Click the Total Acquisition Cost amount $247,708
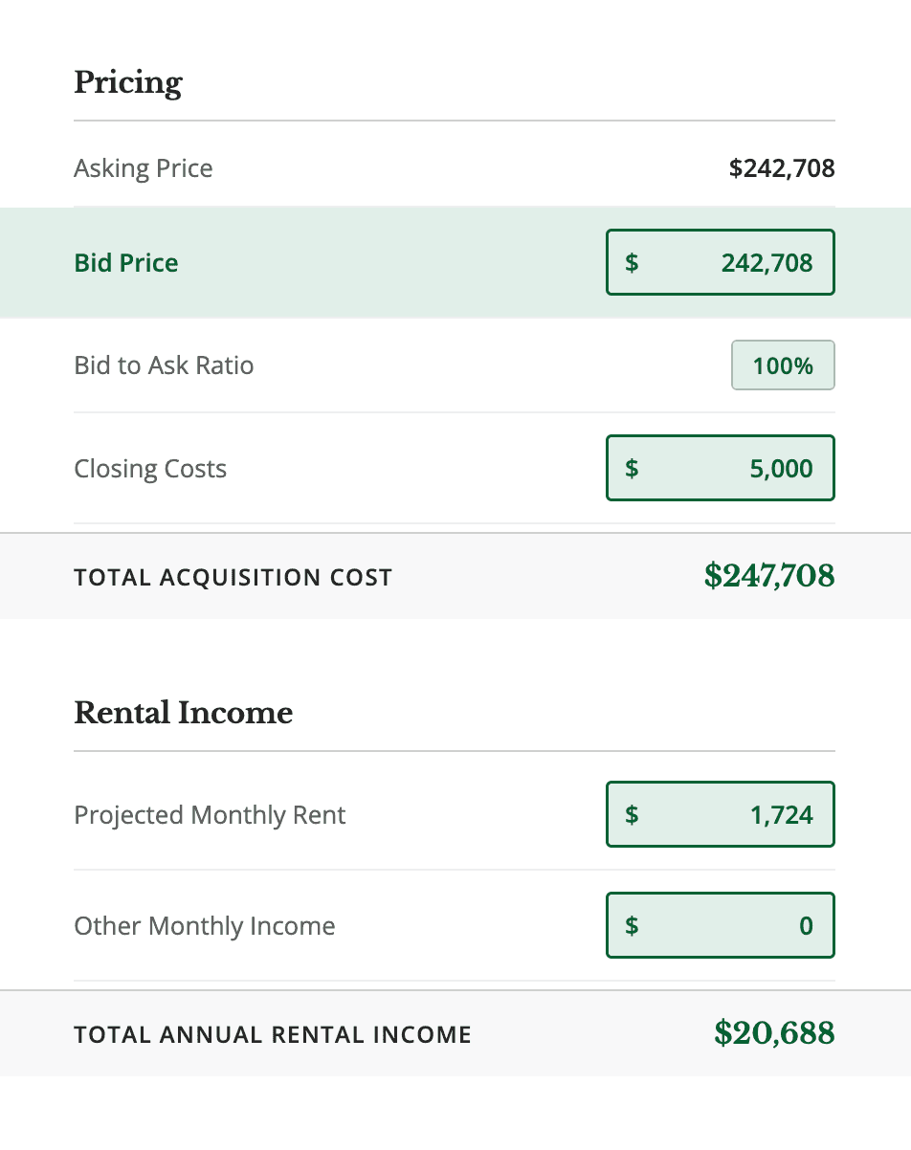The height and width of the screenshot is (1150, 911). click(x=769, y=576)
